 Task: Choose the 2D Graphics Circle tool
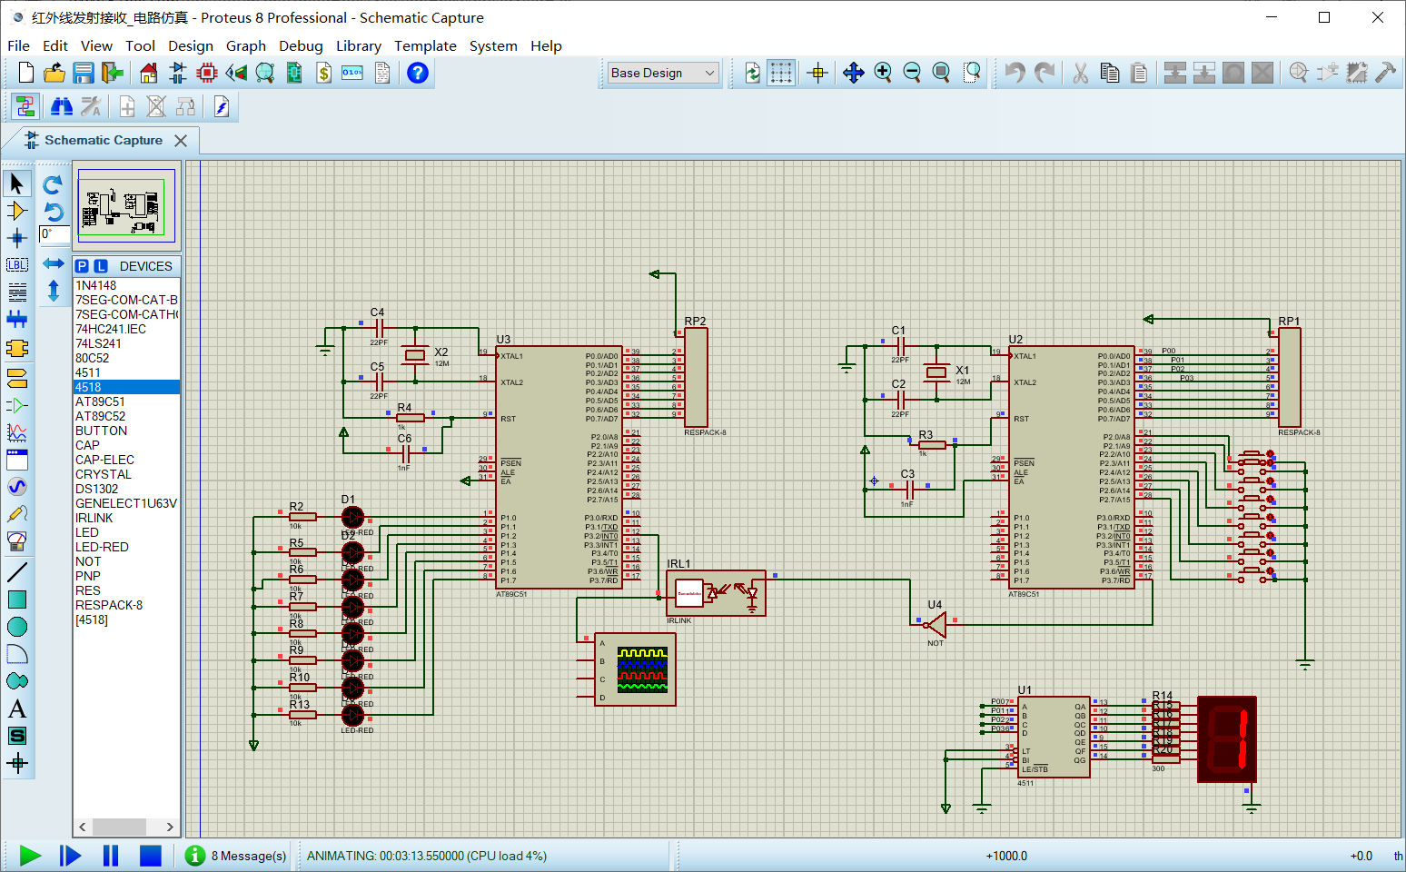[x=17, y=627]
